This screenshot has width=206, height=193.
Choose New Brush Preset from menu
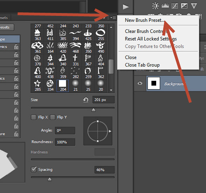[145, 20]
